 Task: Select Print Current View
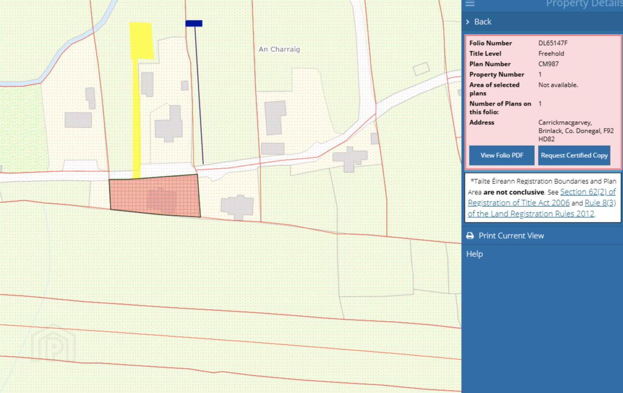tap(511, 236)
